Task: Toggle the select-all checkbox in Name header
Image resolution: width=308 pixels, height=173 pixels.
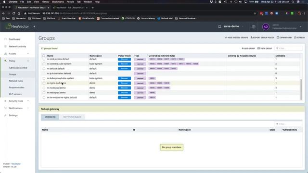Action: (44, 56)
